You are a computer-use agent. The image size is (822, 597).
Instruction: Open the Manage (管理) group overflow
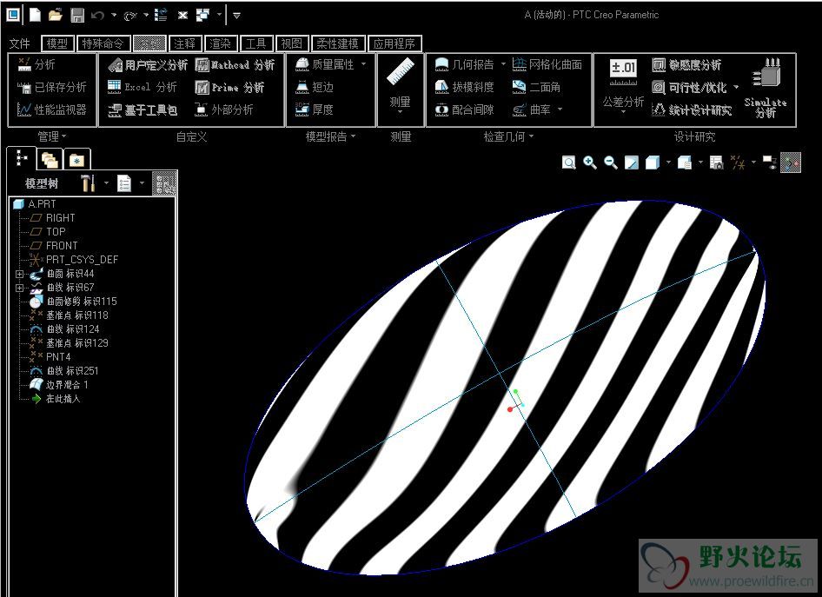click(x=52, y=136)
